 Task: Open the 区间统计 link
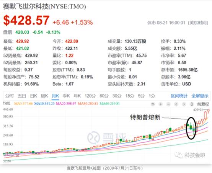[179, 96]
